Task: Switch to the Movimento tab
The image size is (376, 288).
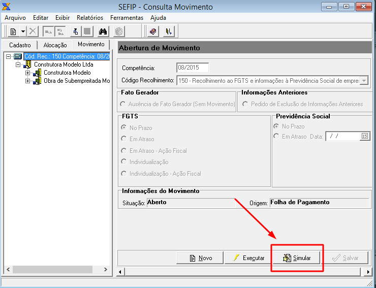Action: 91,44
